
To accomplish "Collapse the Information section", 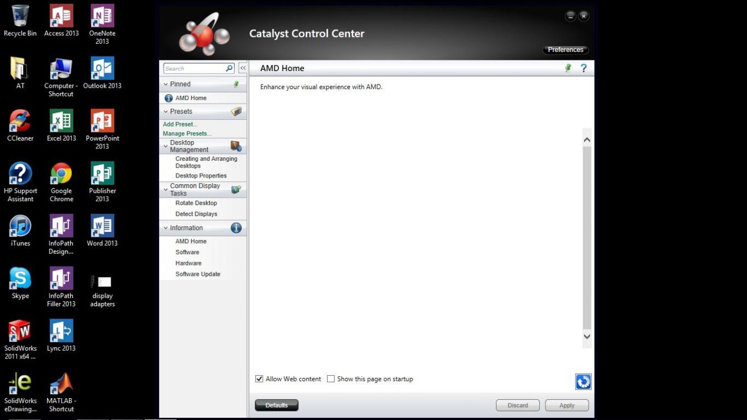I will click(166, 228).
